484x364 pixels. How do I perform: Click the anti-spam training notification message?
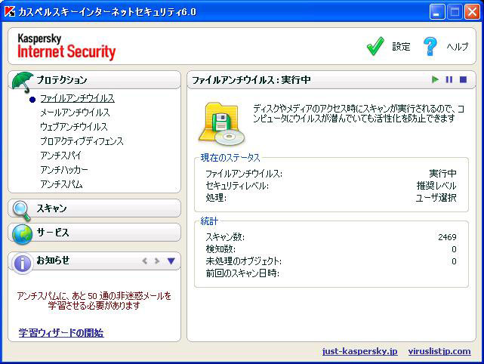pos(94,301)
